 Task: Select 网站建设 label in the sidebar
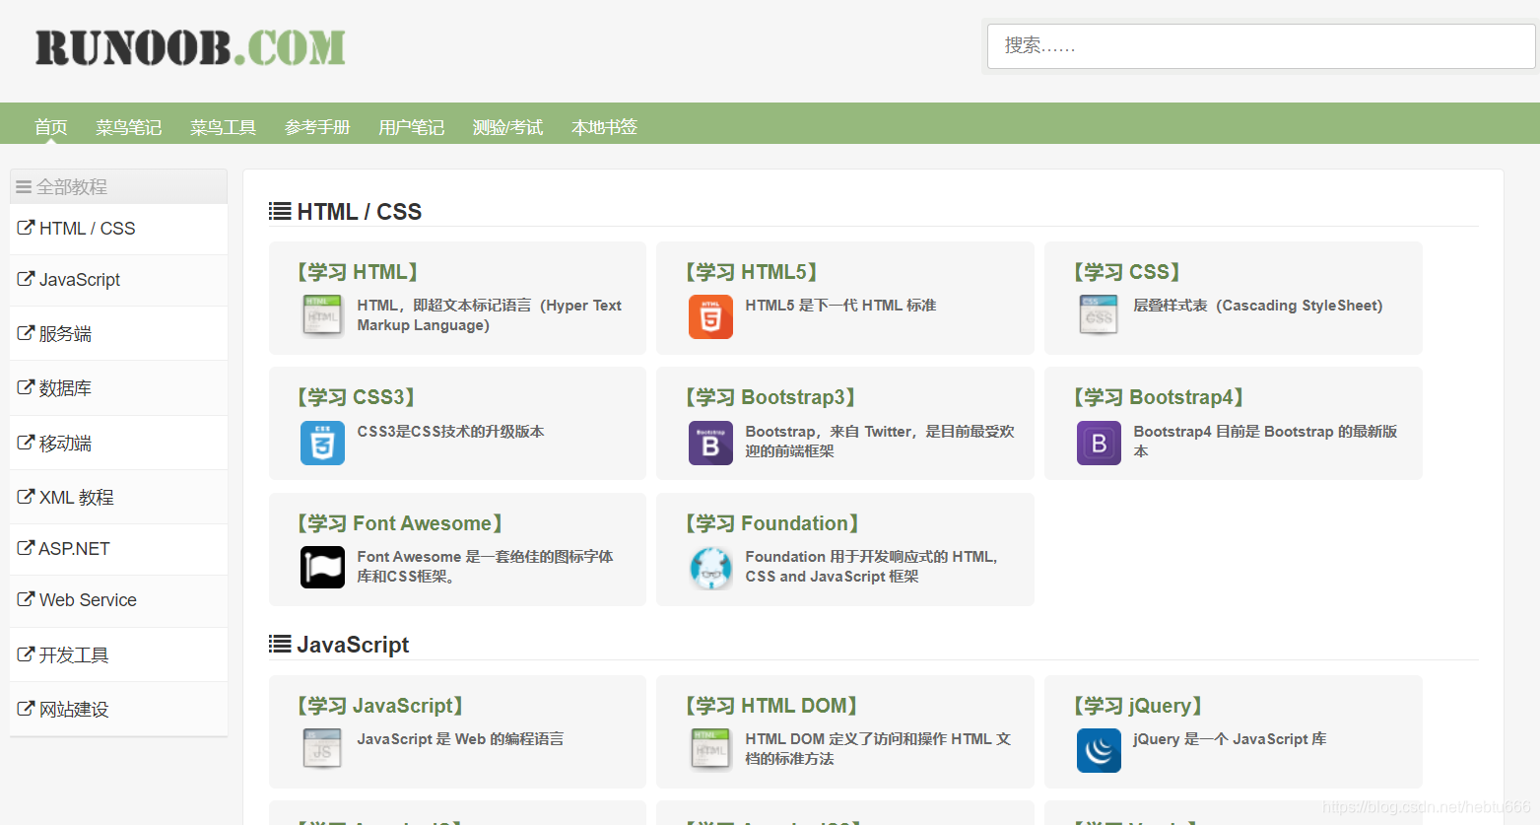[x=74, y=710]
